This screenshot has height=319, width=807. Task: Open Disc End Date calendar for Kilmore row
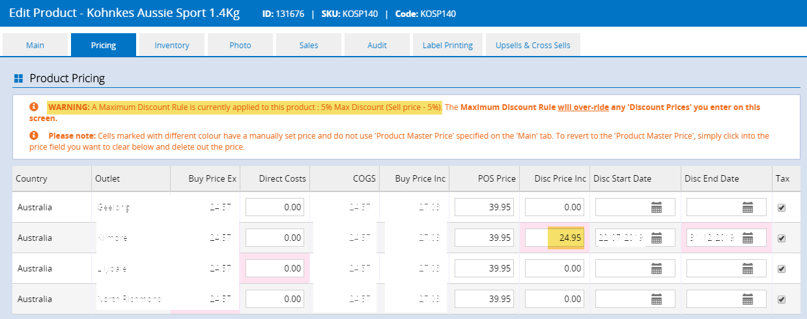tap(748, 238)
